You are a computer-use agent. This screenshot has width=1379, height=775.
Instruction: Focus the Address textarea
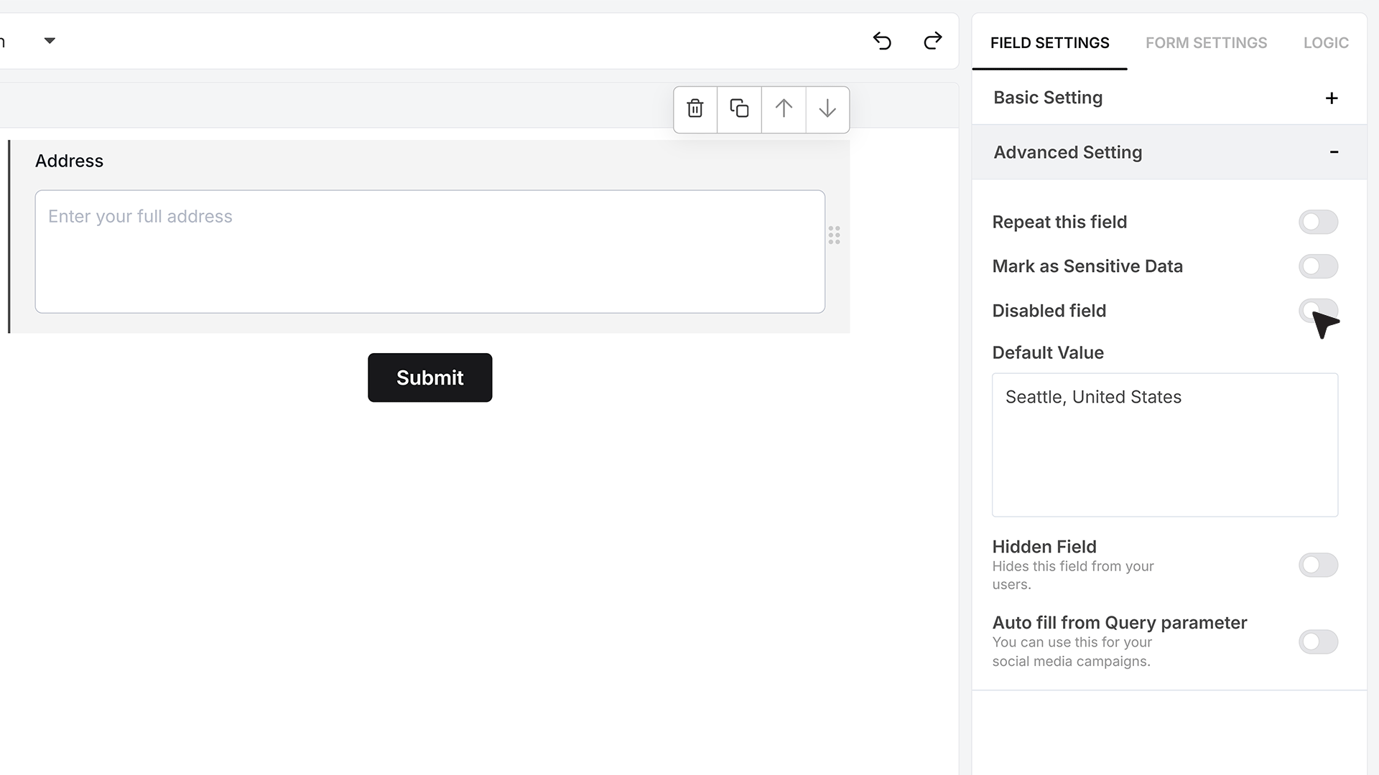430,252
